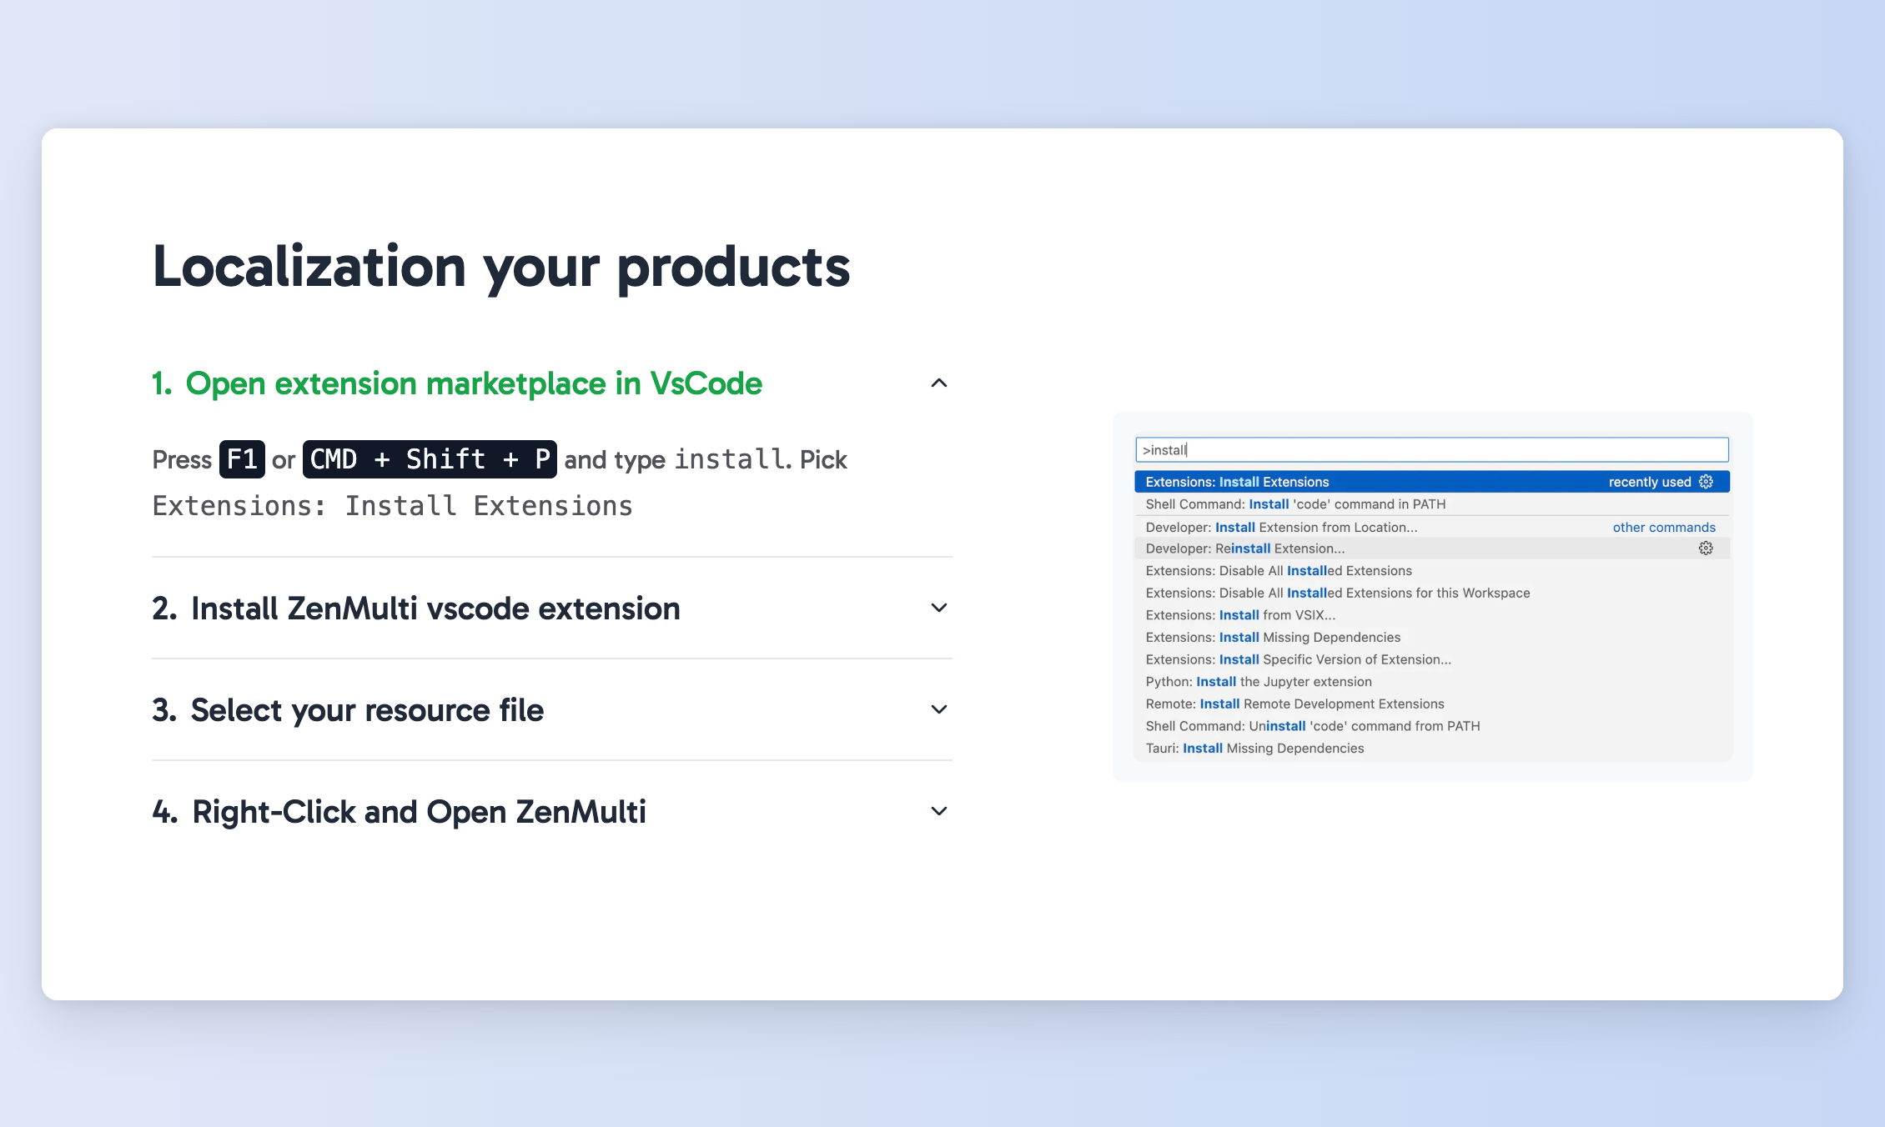1885x1127 pixels.
Task: Click 'Open extension marketplace in VsCode' heading
Action: 473,383
